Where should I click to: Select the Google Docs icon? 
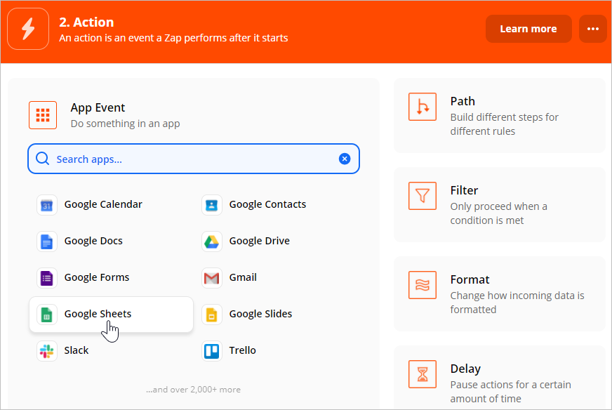(47, 242)
